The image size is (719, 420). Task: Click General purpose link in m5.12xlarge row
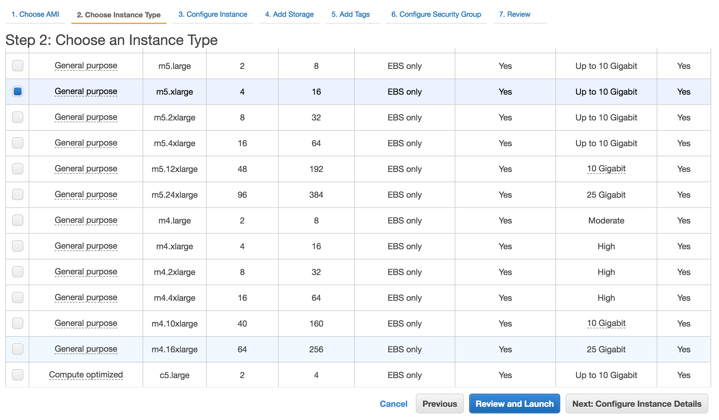pos(86,169)
